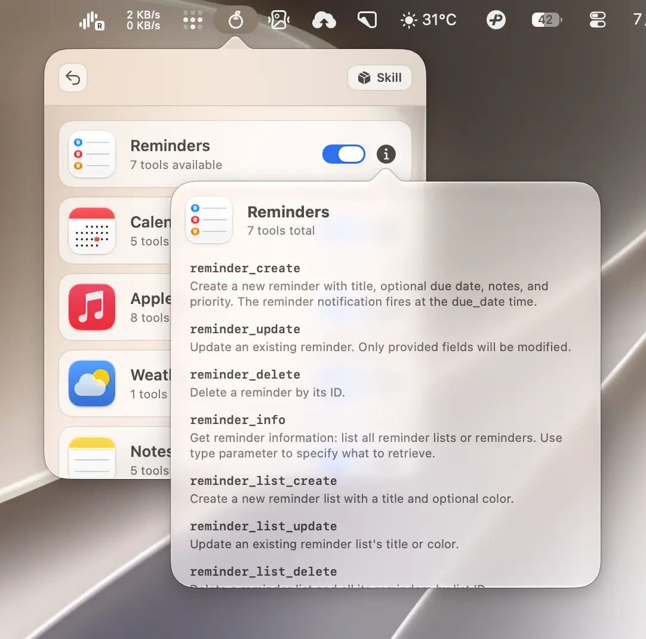The height and width of the screenshot is (639, 646).
Task: Click the Reminders app icon in the list
Action: (x=92, y=154)
